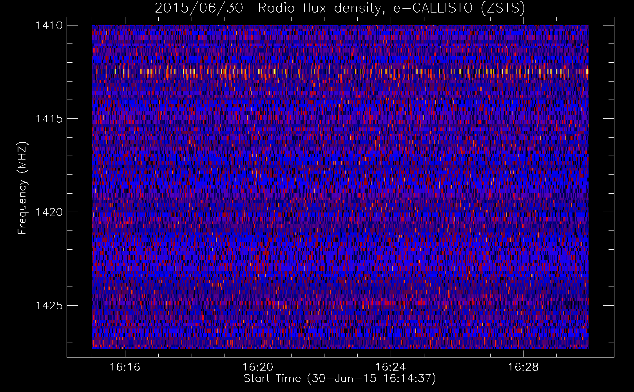Select the 1425 frequency axis label
634x392 pixels.
coord(49,305)
